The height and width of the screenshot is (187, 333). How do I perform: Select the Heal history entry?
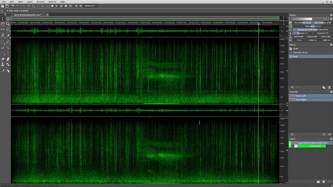pos(311,56)
